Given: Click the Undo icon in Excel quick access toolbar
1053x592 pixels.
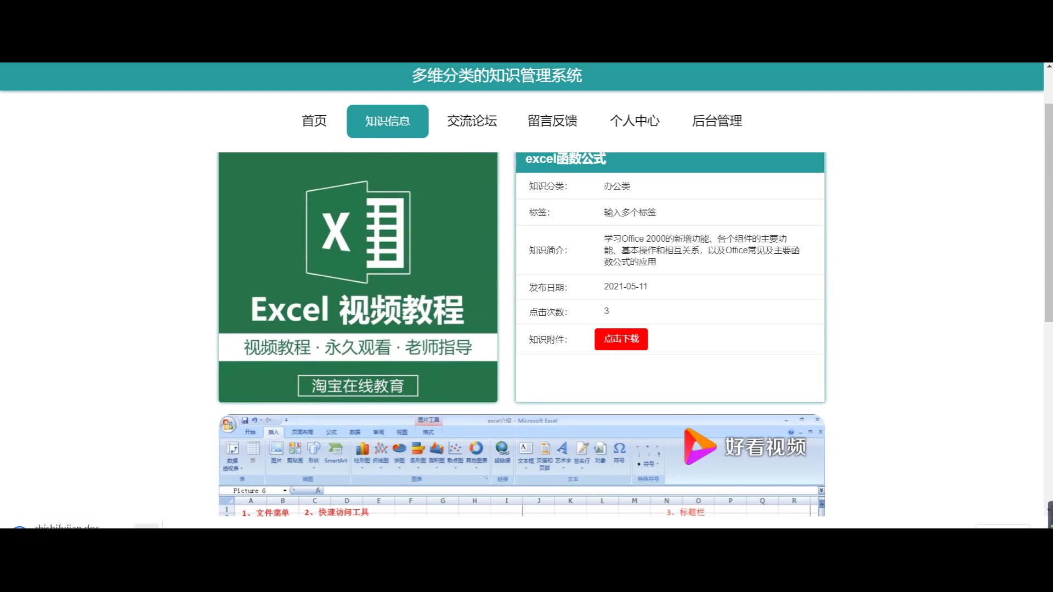Looking at the screenshot, I should pyautogui.click(x=254, y=420).
